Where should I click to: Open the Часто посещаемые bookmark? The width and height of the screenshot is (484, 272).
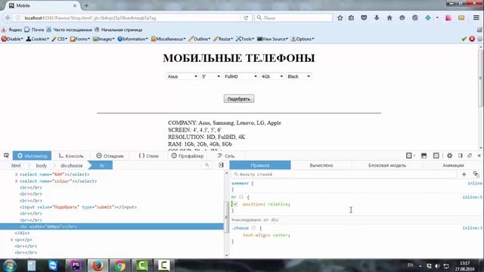[69, 29]
